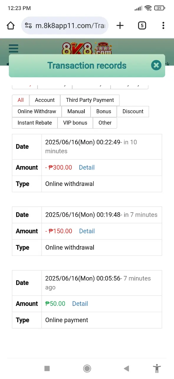Open Detail of ₱50.00 payment
174x379 pixels.
[x=80, y=303]
